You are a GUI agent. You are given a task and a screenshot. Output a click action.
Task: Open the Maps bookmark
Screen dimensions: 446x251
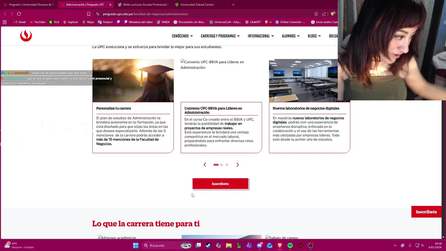[88, 22]
